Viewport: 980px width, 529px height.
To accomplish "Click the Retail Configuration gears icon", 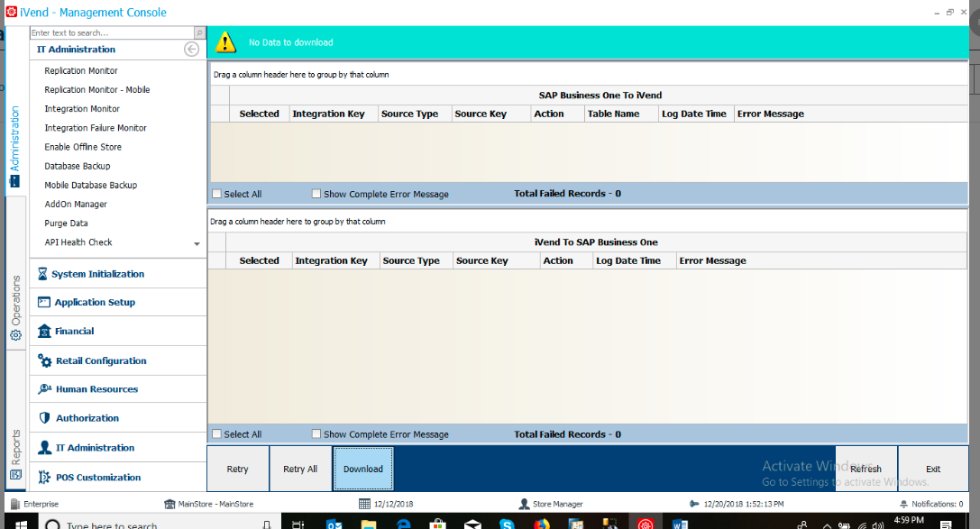I will (x=44, y=360).
